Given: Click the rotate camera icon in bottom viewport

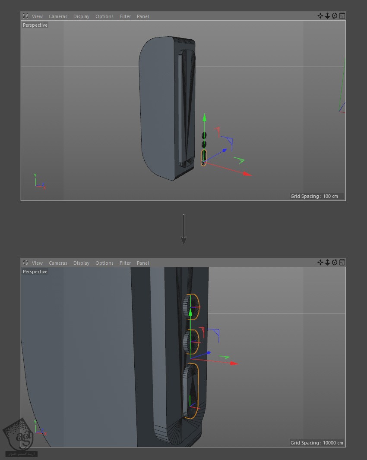Looking at the screenshot, I should coord(335,263).
